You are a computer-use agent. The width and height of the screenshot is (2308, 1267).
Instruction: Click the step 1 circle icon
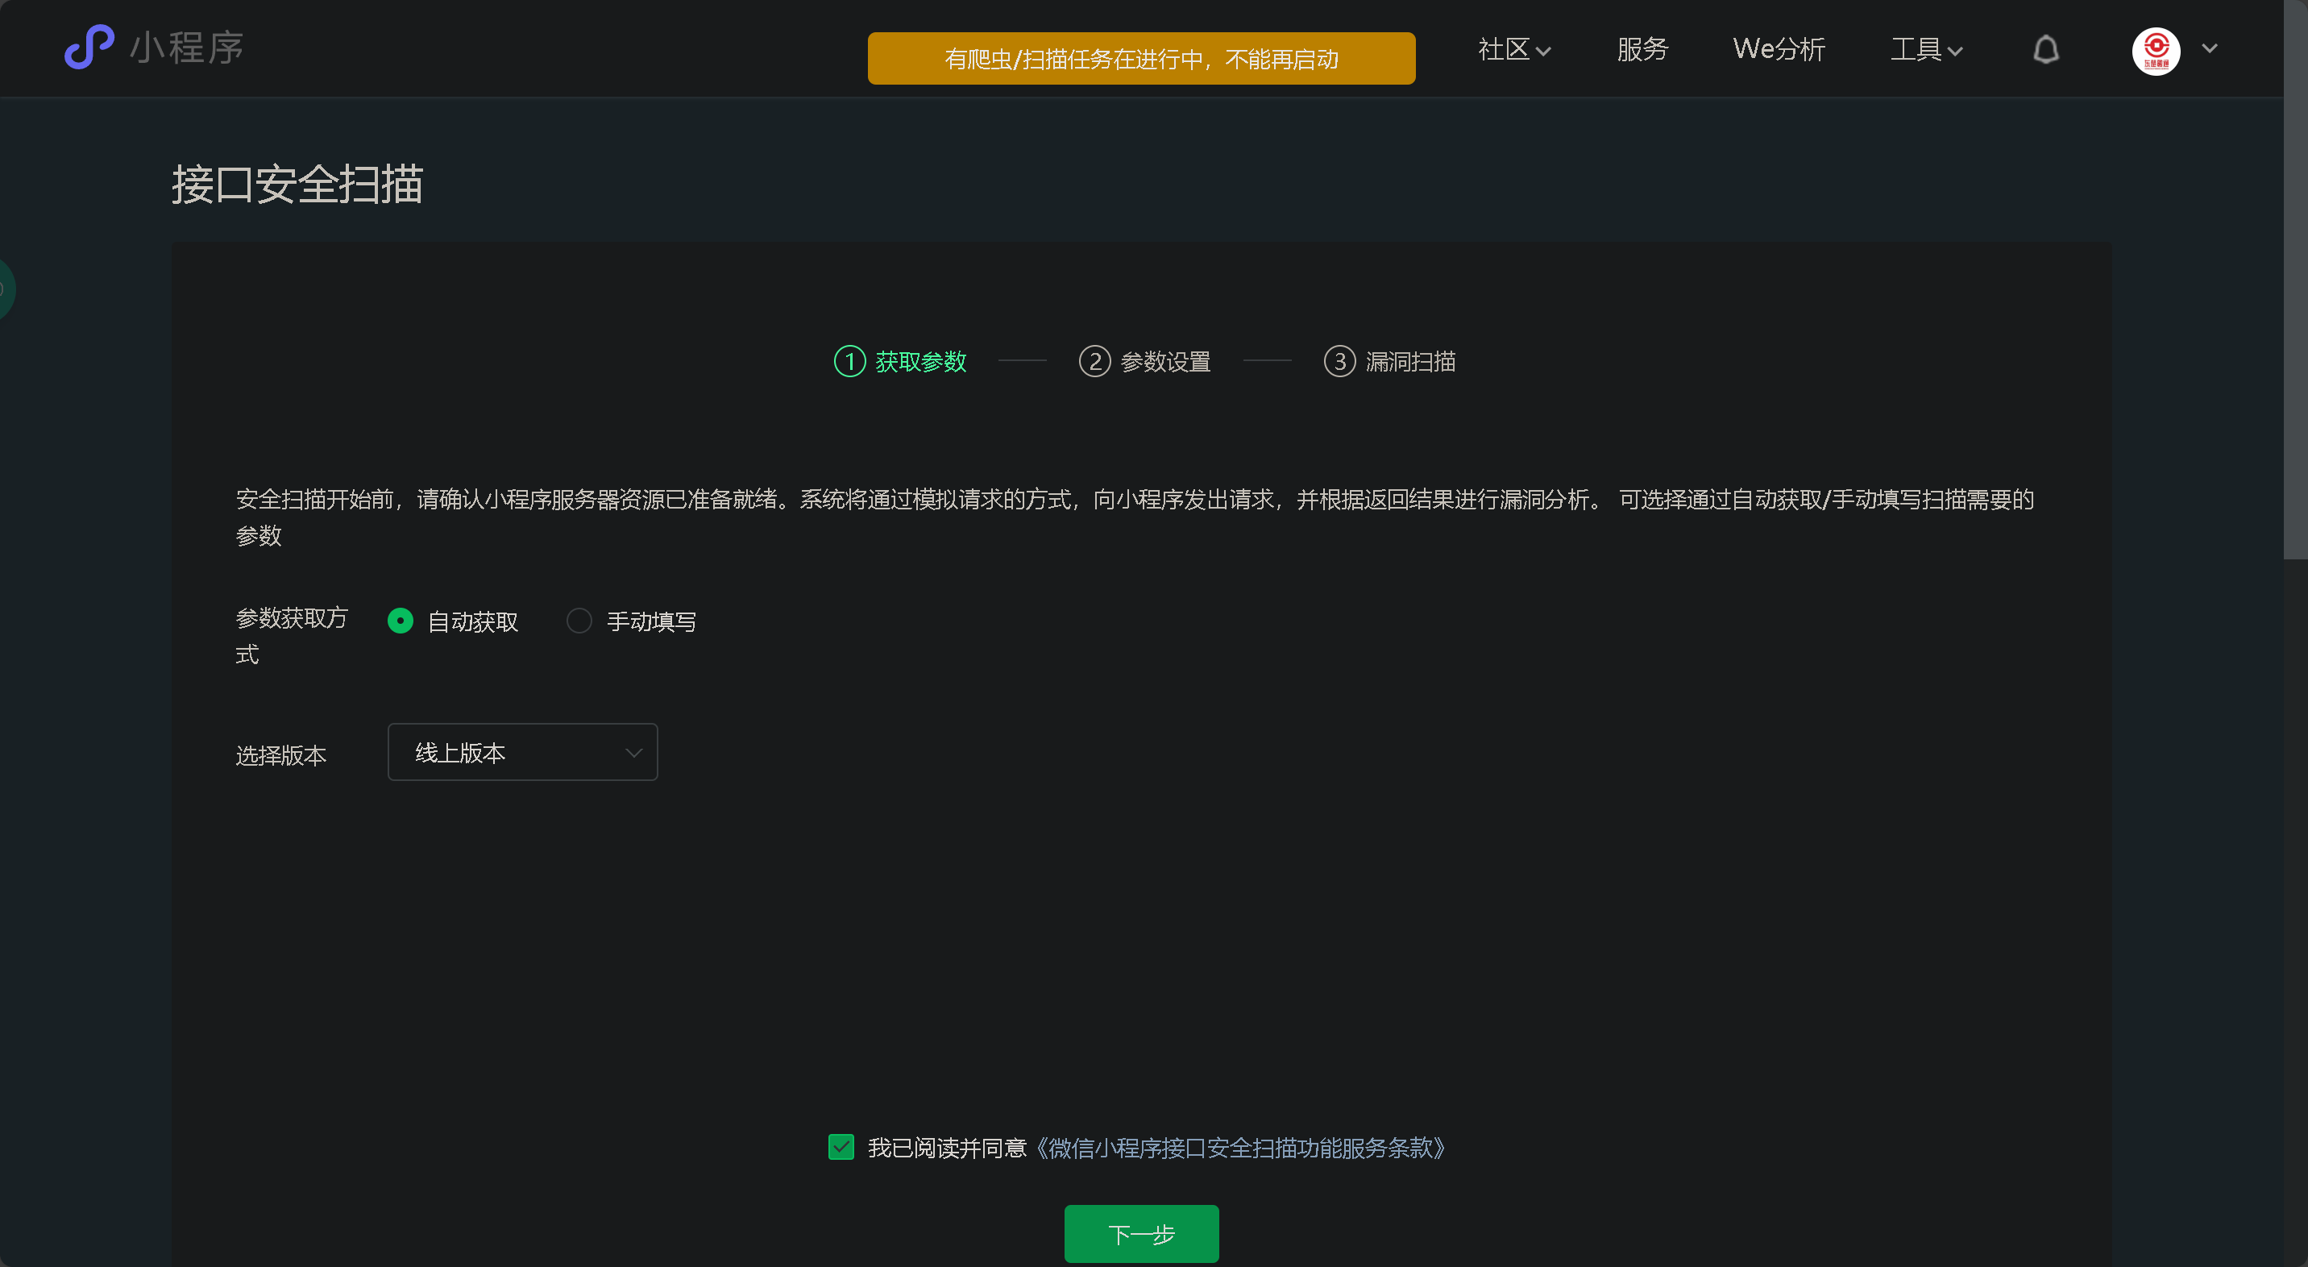point(849,361)
